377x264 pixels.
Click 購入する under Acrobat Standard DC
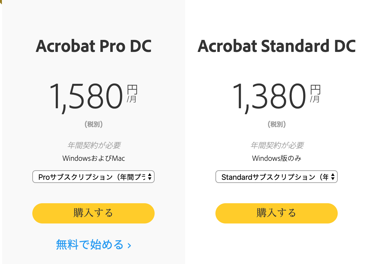[277, 213]
